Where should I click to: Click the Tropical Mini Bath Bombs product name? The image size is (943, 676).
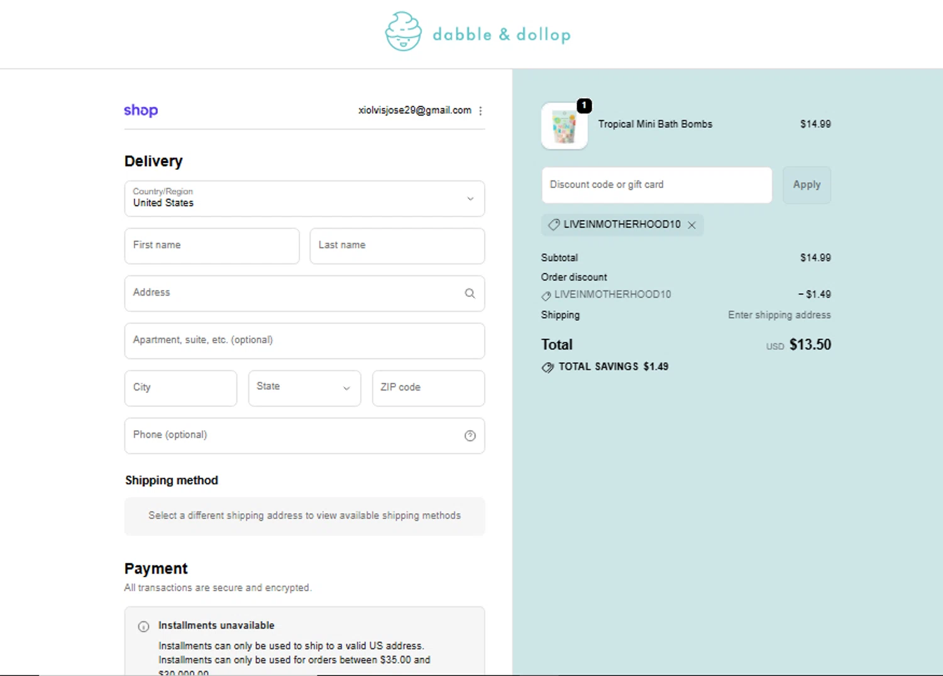coord(655,124)
